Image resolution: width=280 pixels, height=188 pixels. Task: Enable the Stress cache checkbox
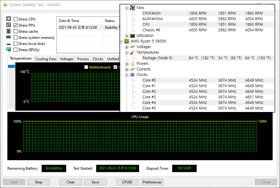coord(16,31)
